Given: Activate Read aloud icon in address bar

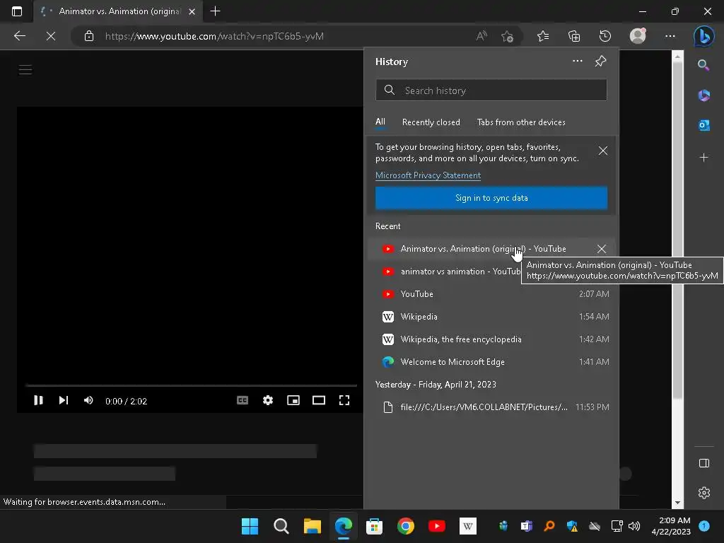Looking at the screenshot, I should tap(481, 36).
